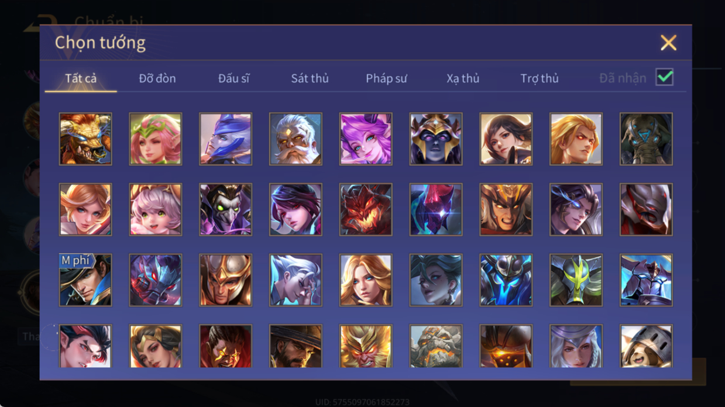Screen dimensions: 725x407
Task: Toggle the Đã nhận checkbox
Action: (x=665, y=77)
